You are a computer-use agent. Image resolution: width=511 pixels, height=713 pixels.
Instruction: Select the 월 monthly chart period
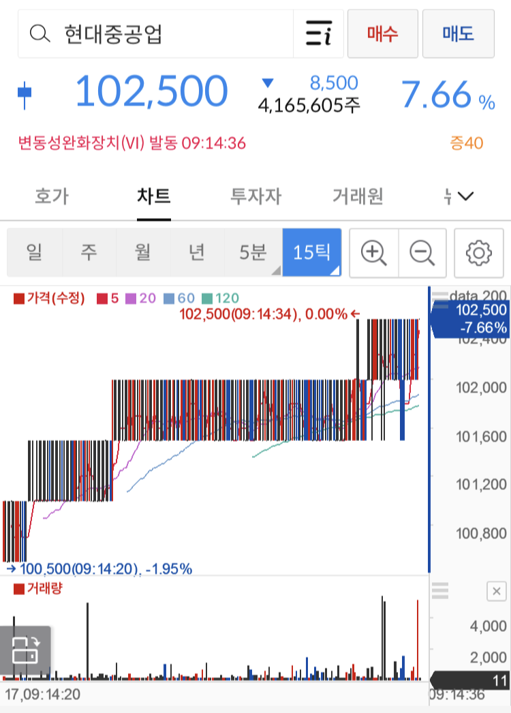point(143,252)
